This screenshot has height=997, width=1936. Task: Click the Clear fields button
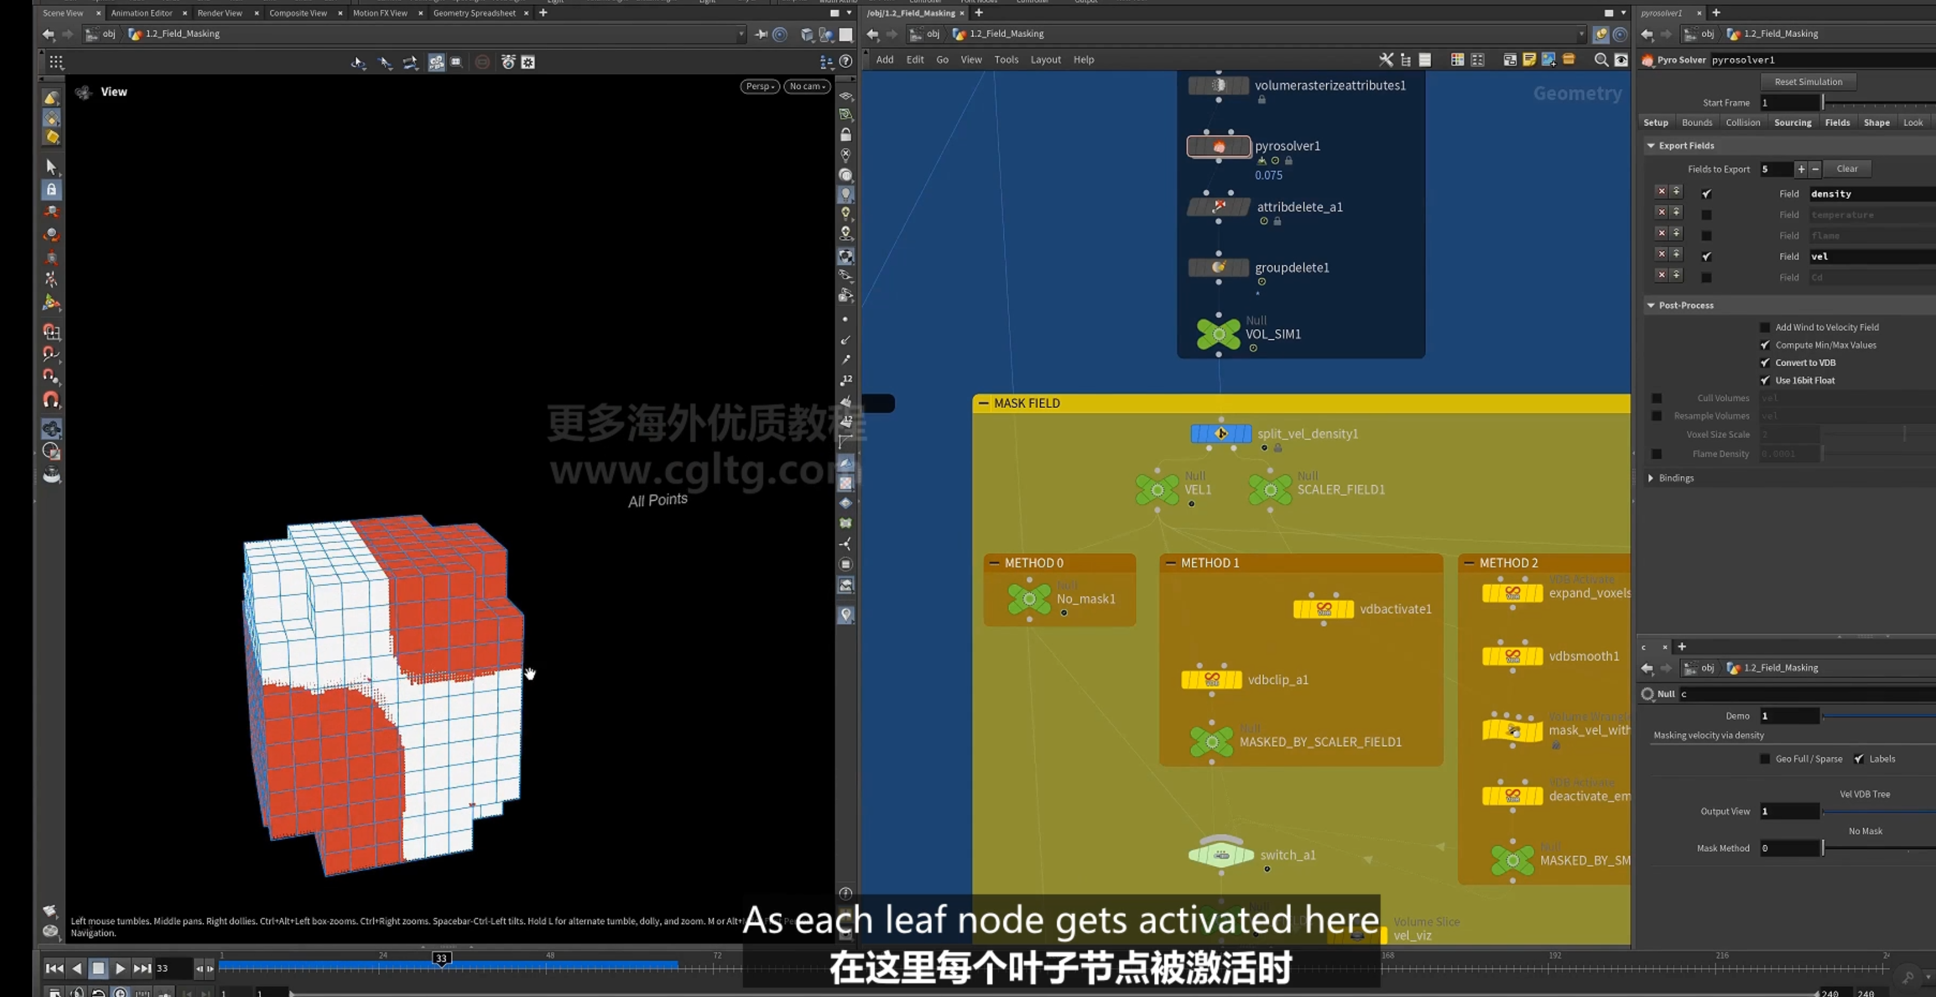(1846, 169)
